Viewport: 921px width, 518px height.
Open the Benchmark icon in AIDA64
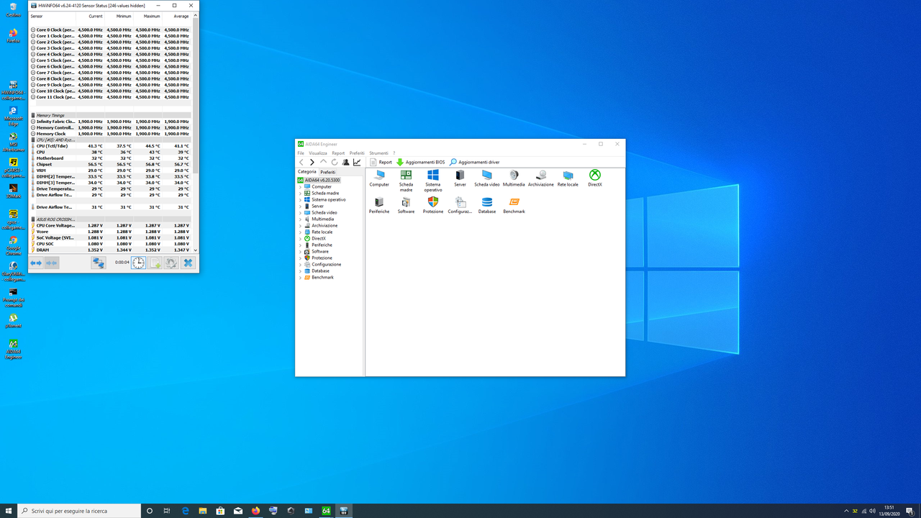[513, 204]
